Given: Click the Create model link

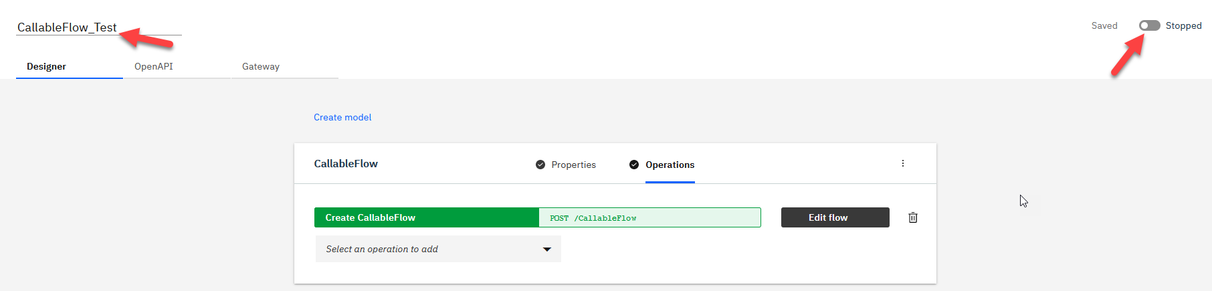Looking at the screenshot, I should point(342,117).
